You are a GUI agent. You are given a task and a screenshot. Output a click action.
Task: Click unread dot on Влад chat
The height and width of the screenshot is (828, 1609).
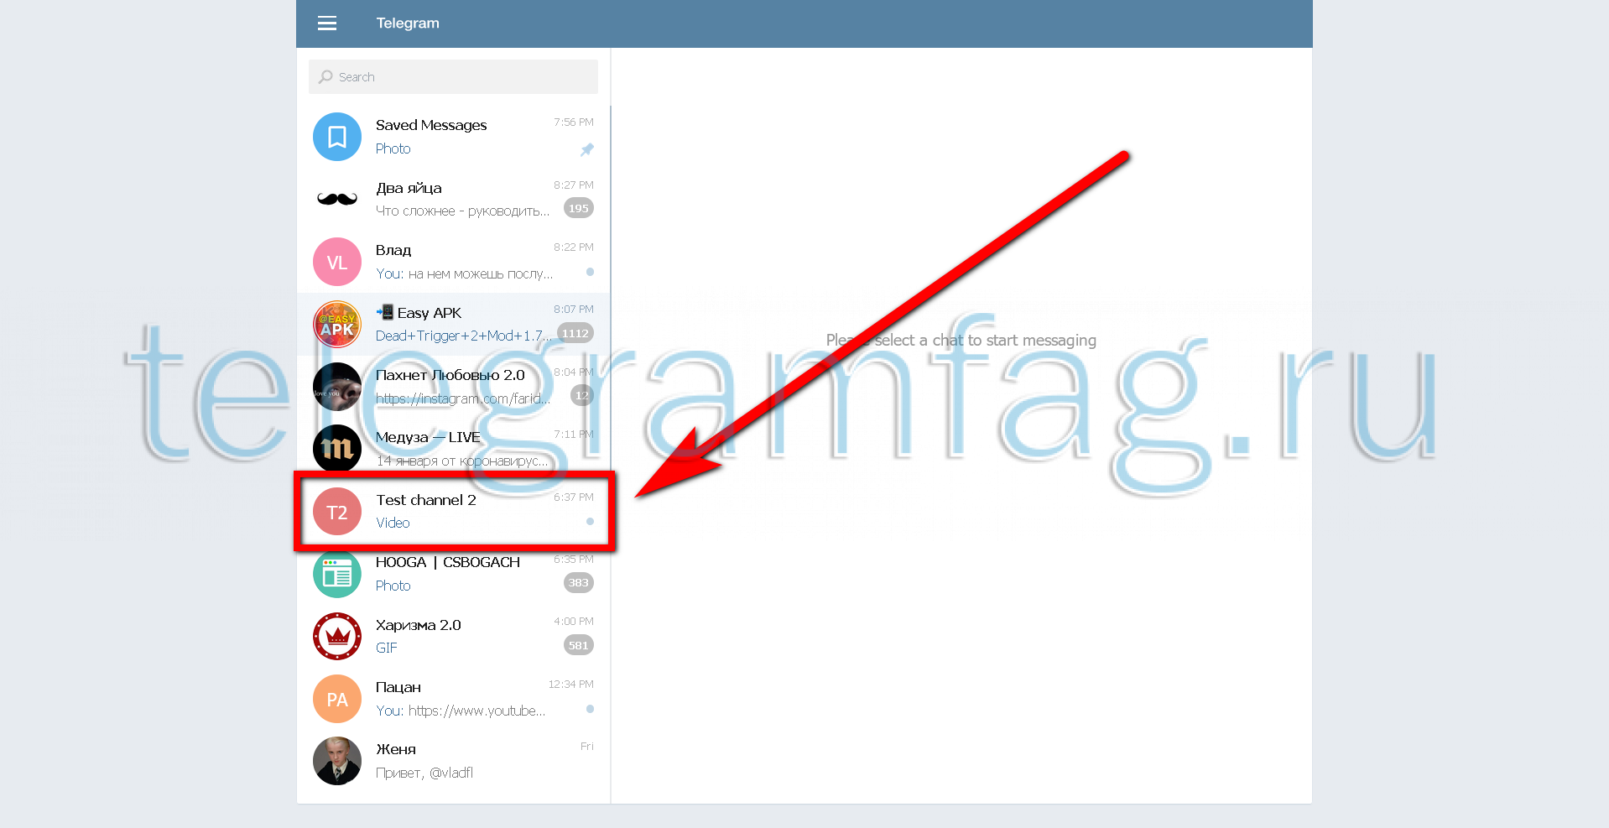(x=590, y=272)
